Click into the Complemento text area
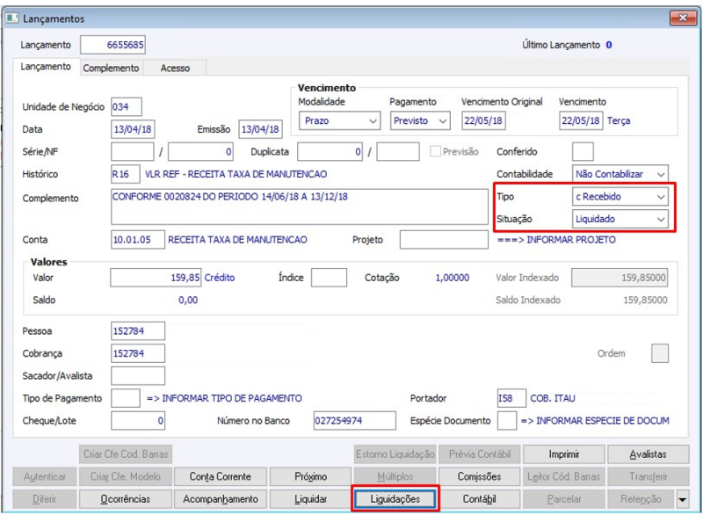 tap(300, 207)
